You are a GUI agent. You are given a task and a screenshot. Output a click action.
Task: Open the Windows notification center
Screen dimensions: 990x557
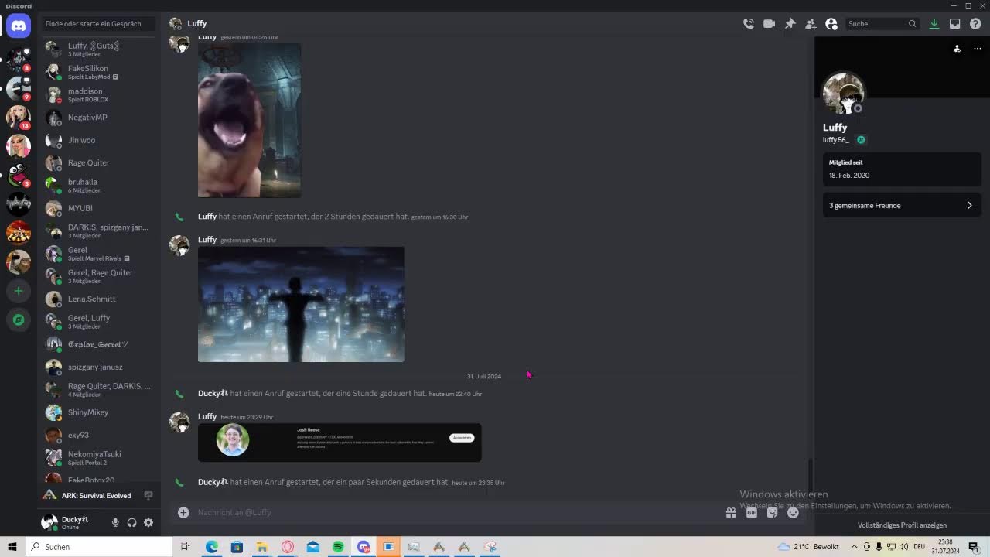(x=974, y=547)
